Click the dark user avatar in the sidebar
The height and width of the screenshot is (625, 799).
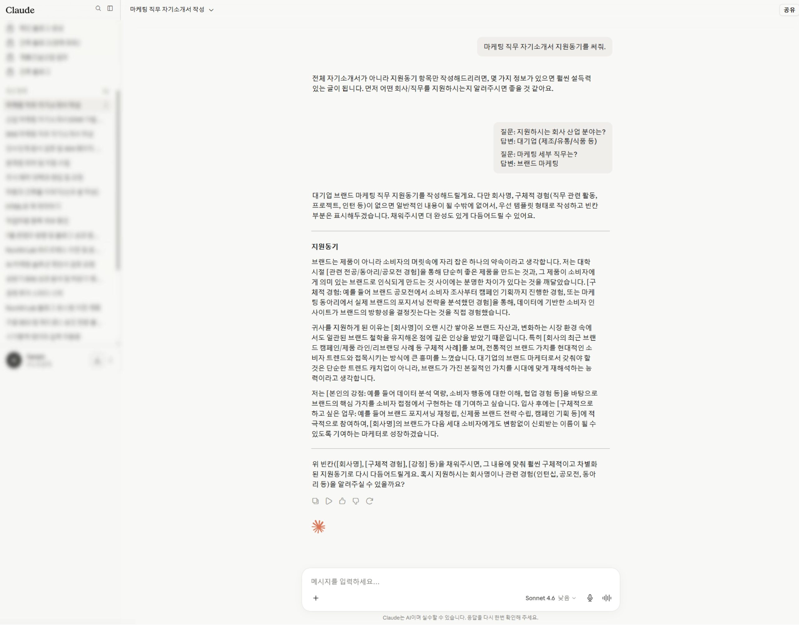point(14,360)
